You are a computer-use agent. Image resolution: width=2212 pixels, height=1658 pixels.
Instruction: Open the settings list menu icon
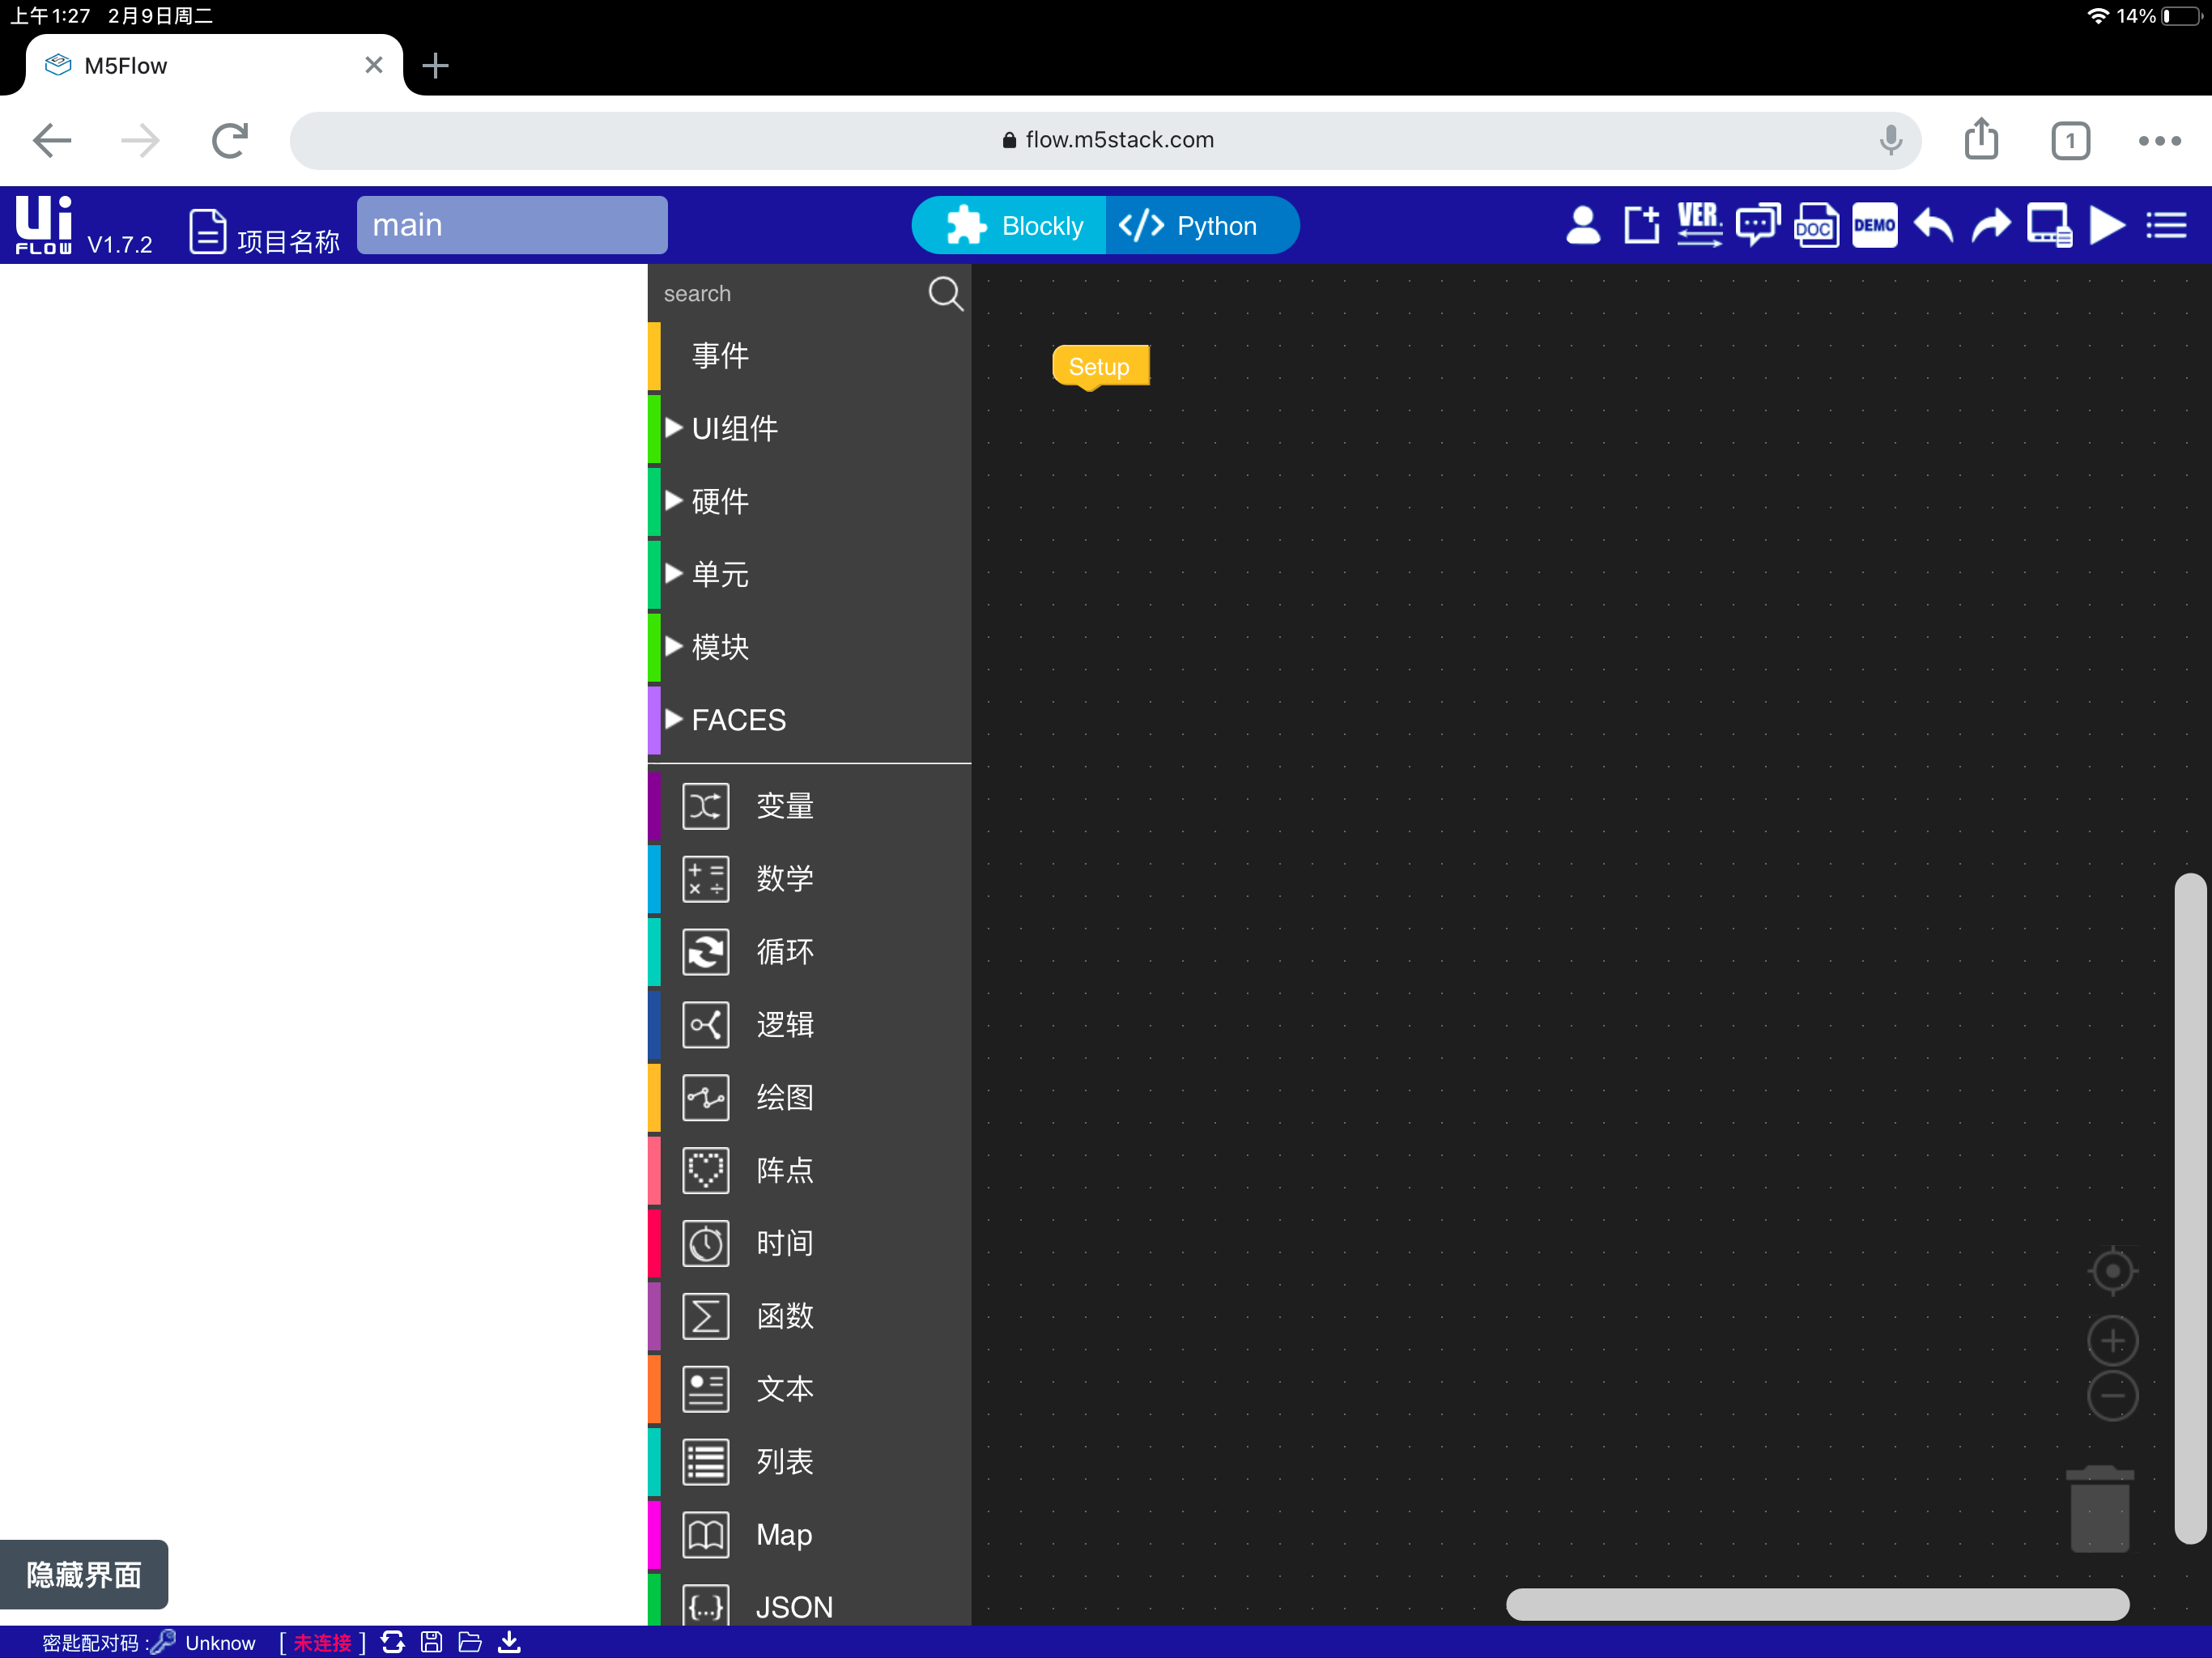pos(2166,225)
